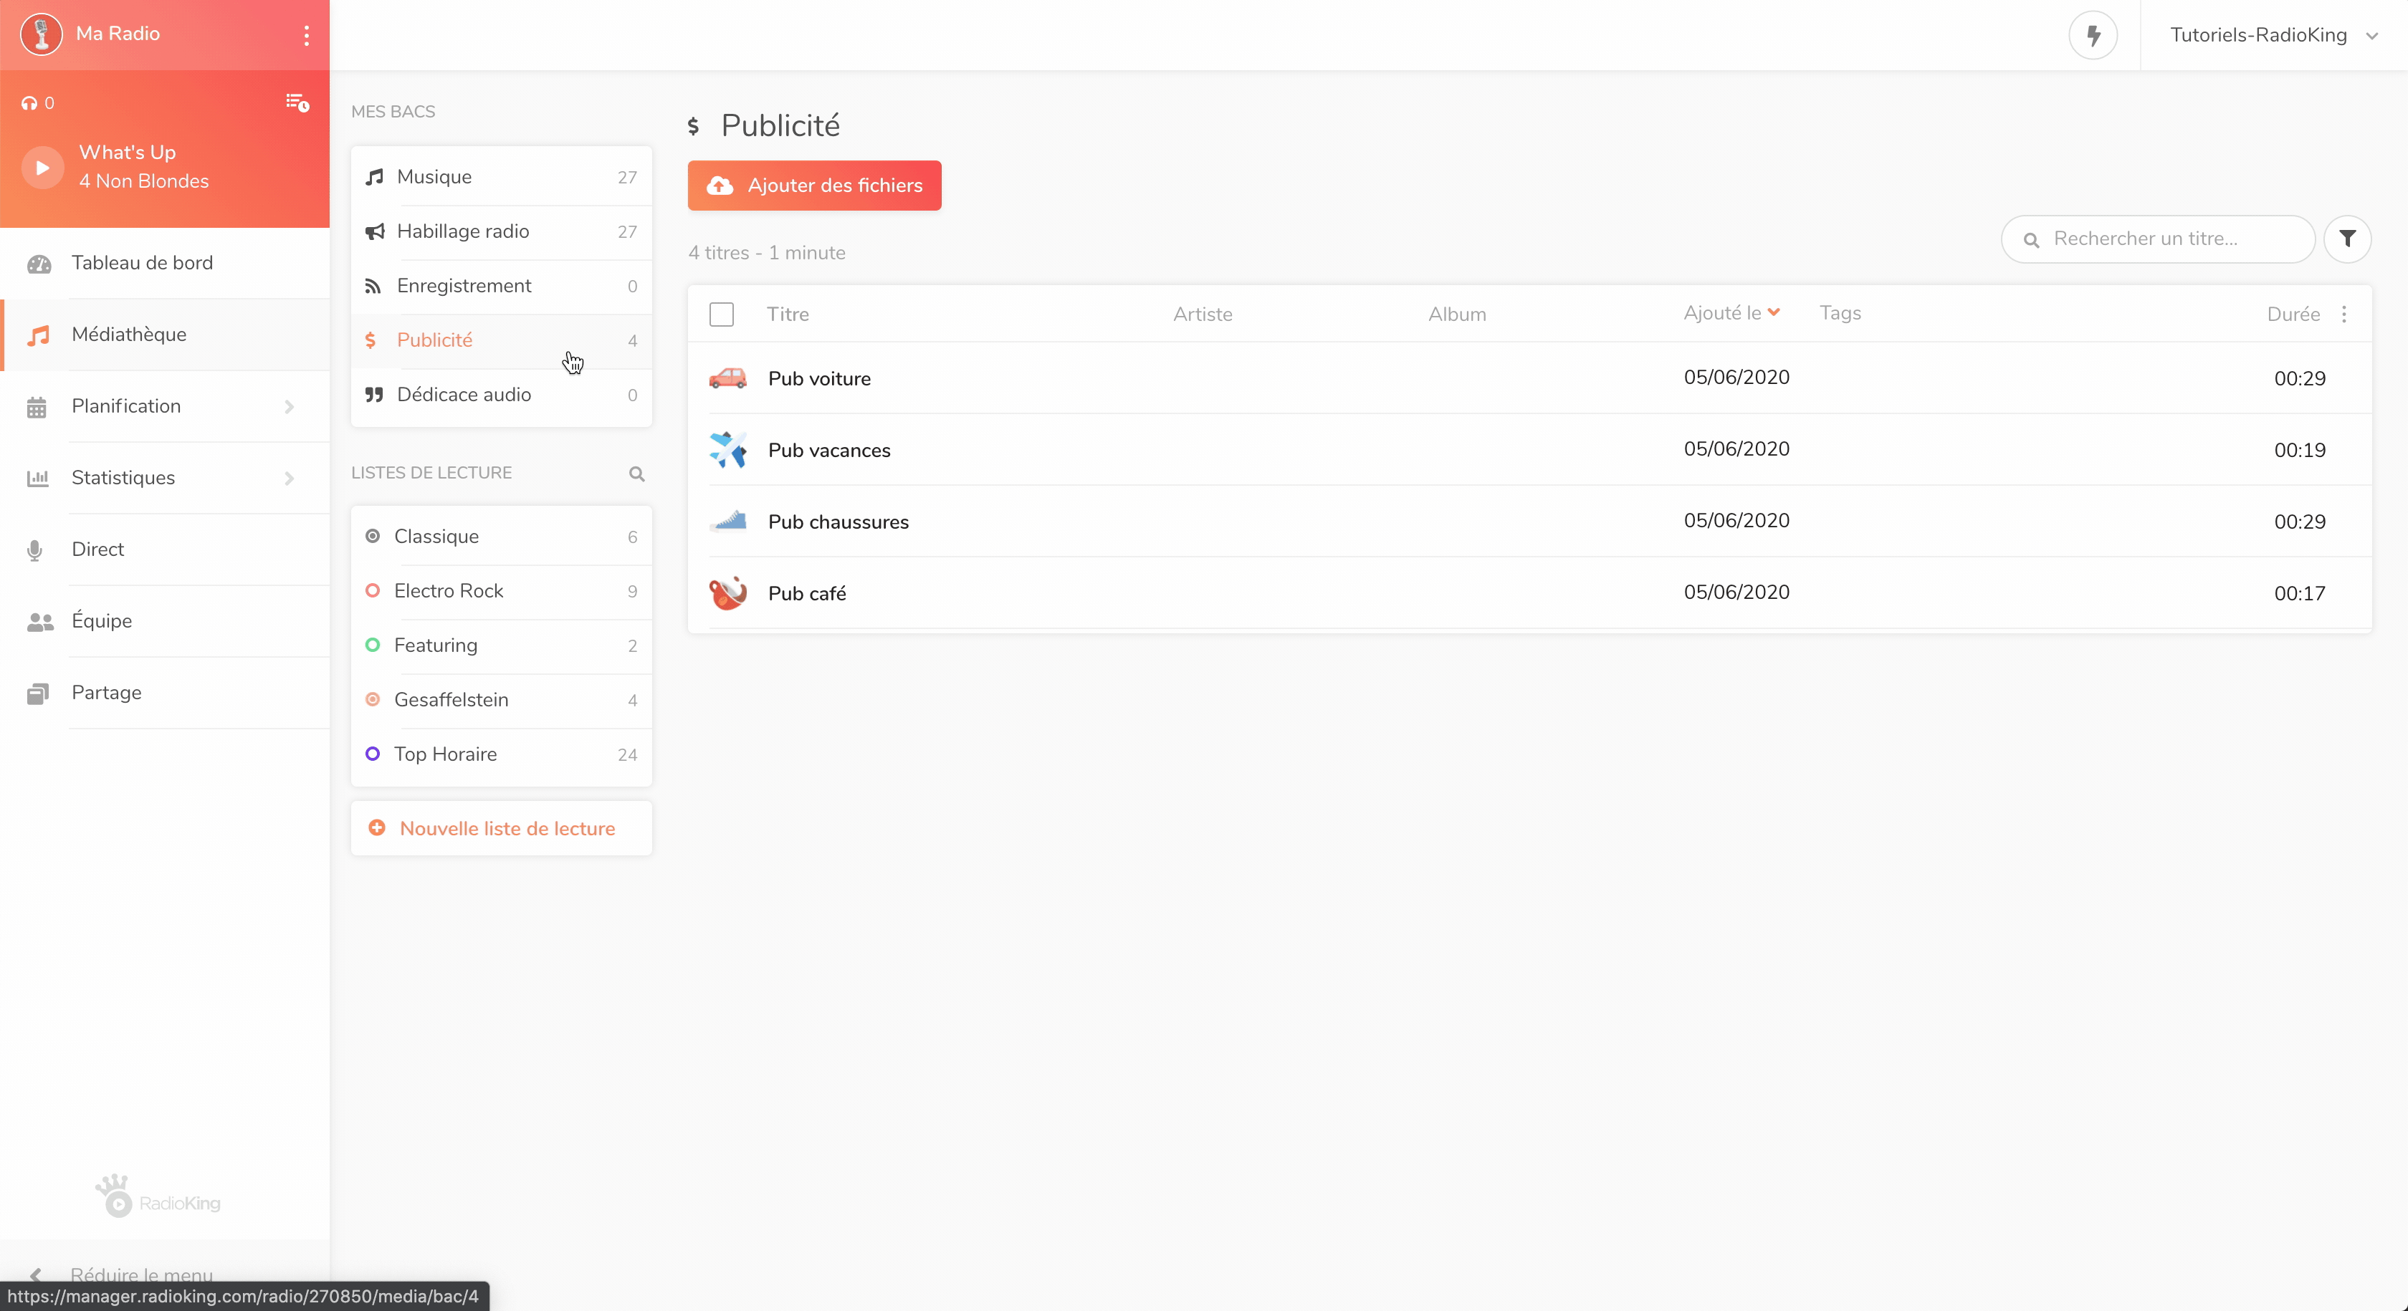Click the Pub café cover icon
The width and height of the screenshot is (2408, 1311).
point(727,592)
